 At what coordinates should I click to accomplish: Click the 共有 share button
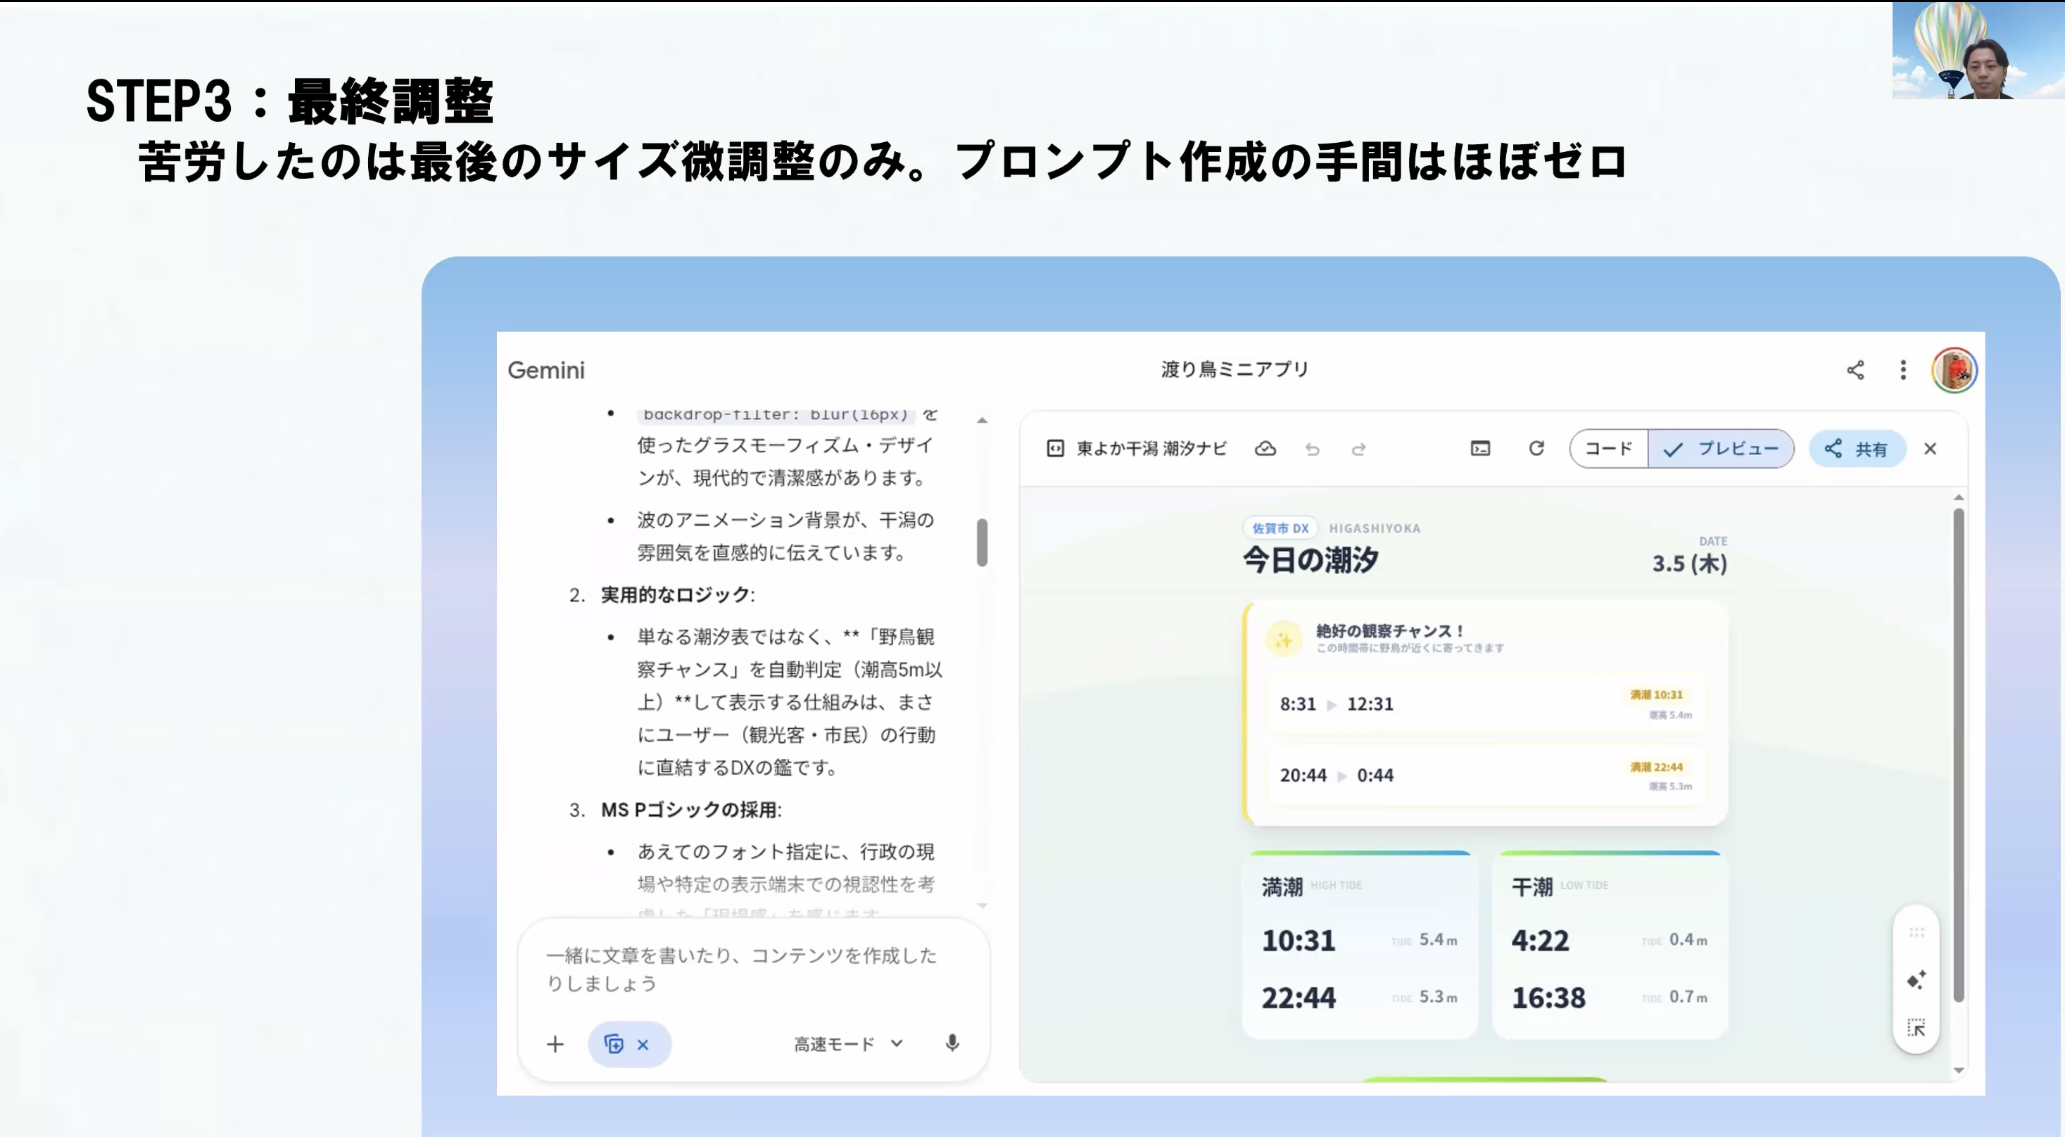coord(1856,449)
